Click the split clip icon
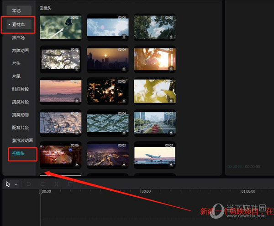Viewport: 274px width, 226px height. 56,184
